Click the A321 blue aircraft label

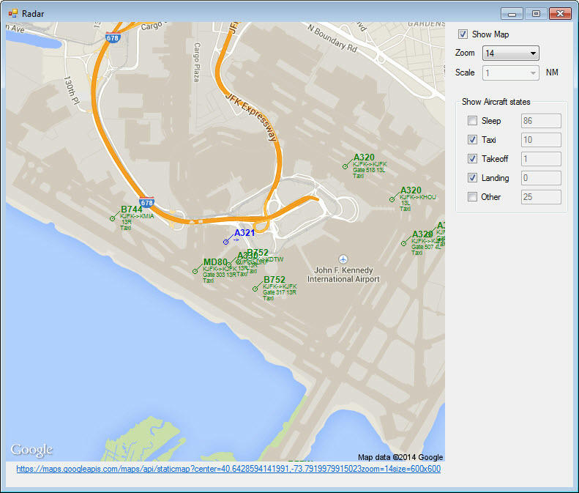pos(244,233)
